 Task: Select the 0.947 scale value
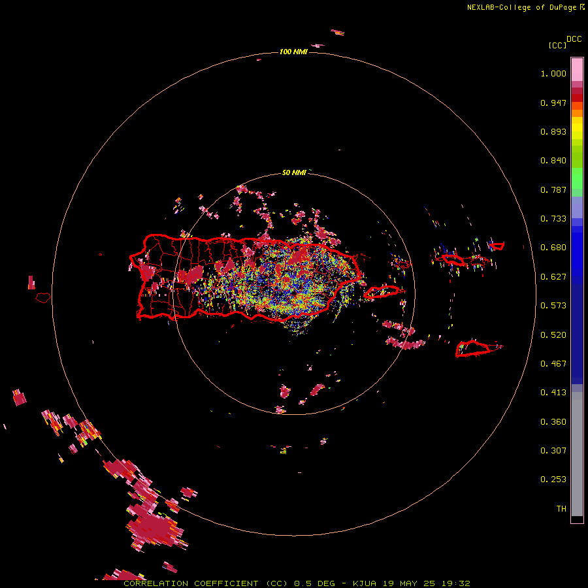(x=553, y=103)
